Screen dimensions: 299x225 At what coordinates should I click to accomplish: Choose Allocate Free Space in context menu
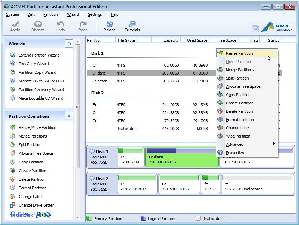click(247, 86)
